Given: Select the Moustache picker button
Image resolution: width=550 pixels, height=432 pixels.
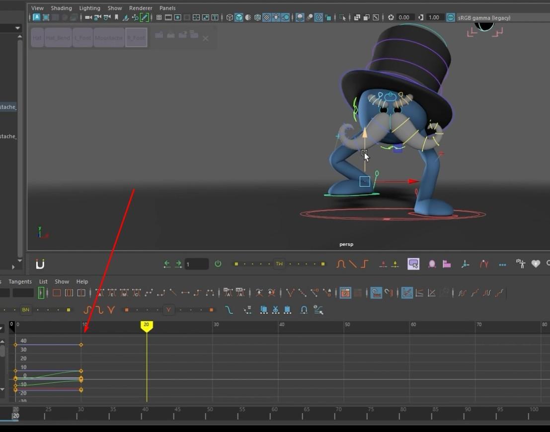Looking at the screenshot, I should click(x=109, y=38).
